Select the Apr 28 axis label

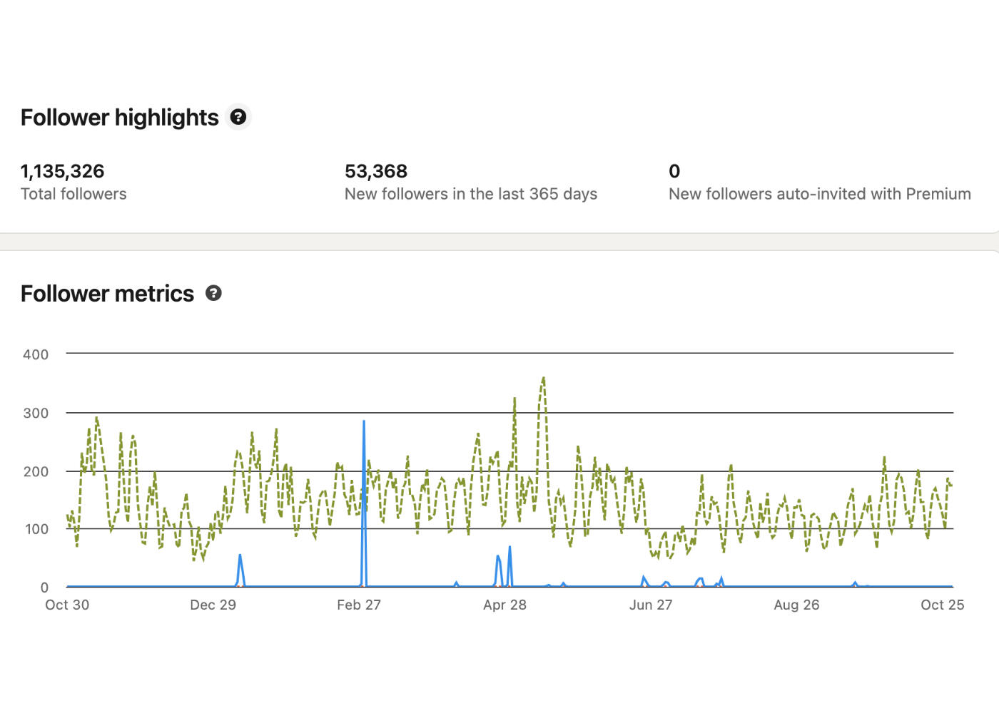pyautogui.click(x=505, y=605)
